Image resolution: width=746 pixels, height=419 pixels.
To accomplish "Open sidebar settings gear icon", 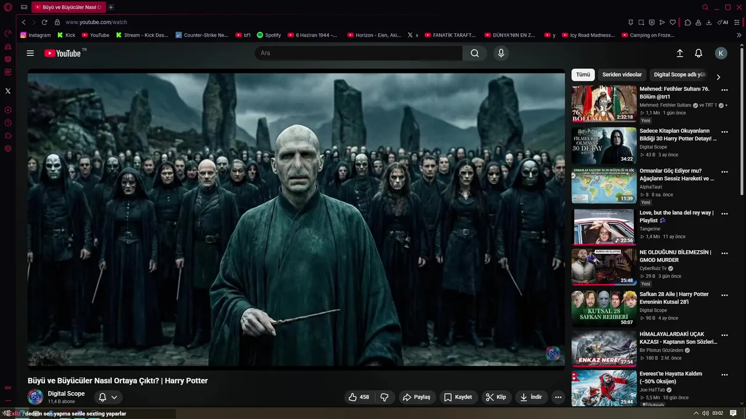I will (x=8, y=148).
